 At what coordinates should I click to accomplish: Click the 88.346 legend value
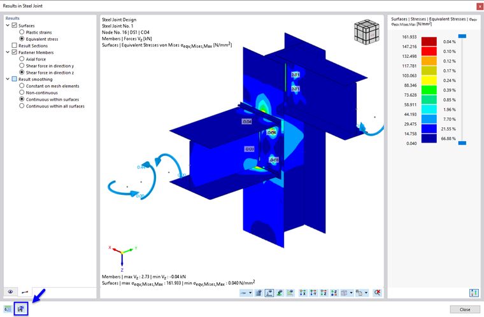(x=411, y=85)
